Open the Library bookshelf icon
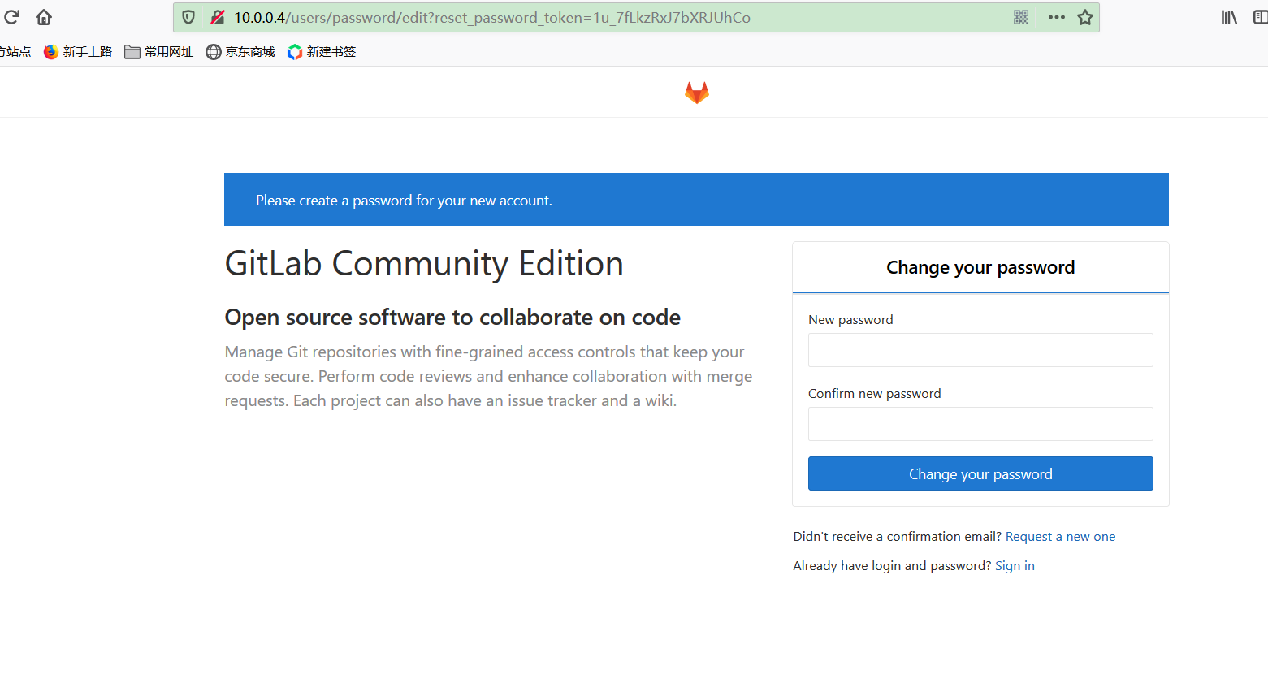Image resolution: width=1268 pixels, height=696 pixels. click(1229, 17)
